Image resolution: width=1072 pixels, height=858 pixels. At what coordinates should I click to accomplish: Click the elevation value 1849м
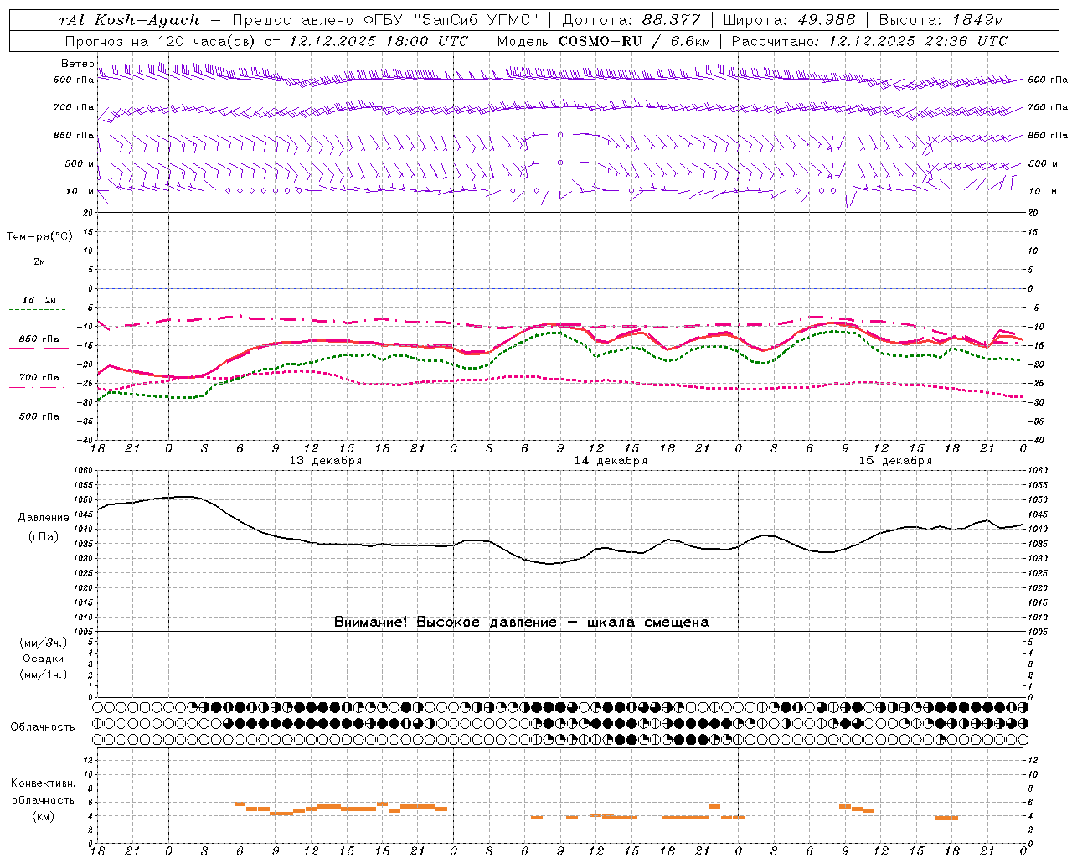click(977, 20)
